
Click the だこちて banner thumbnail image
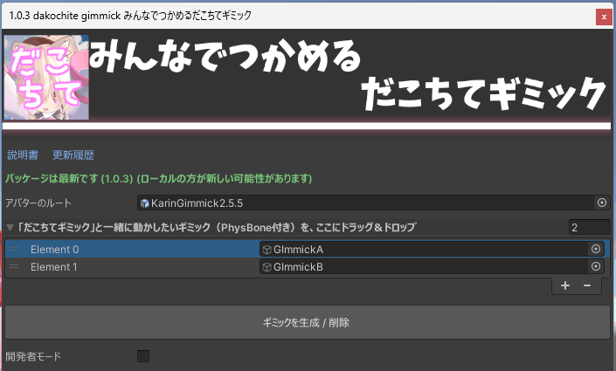click(x=46, y=78)
